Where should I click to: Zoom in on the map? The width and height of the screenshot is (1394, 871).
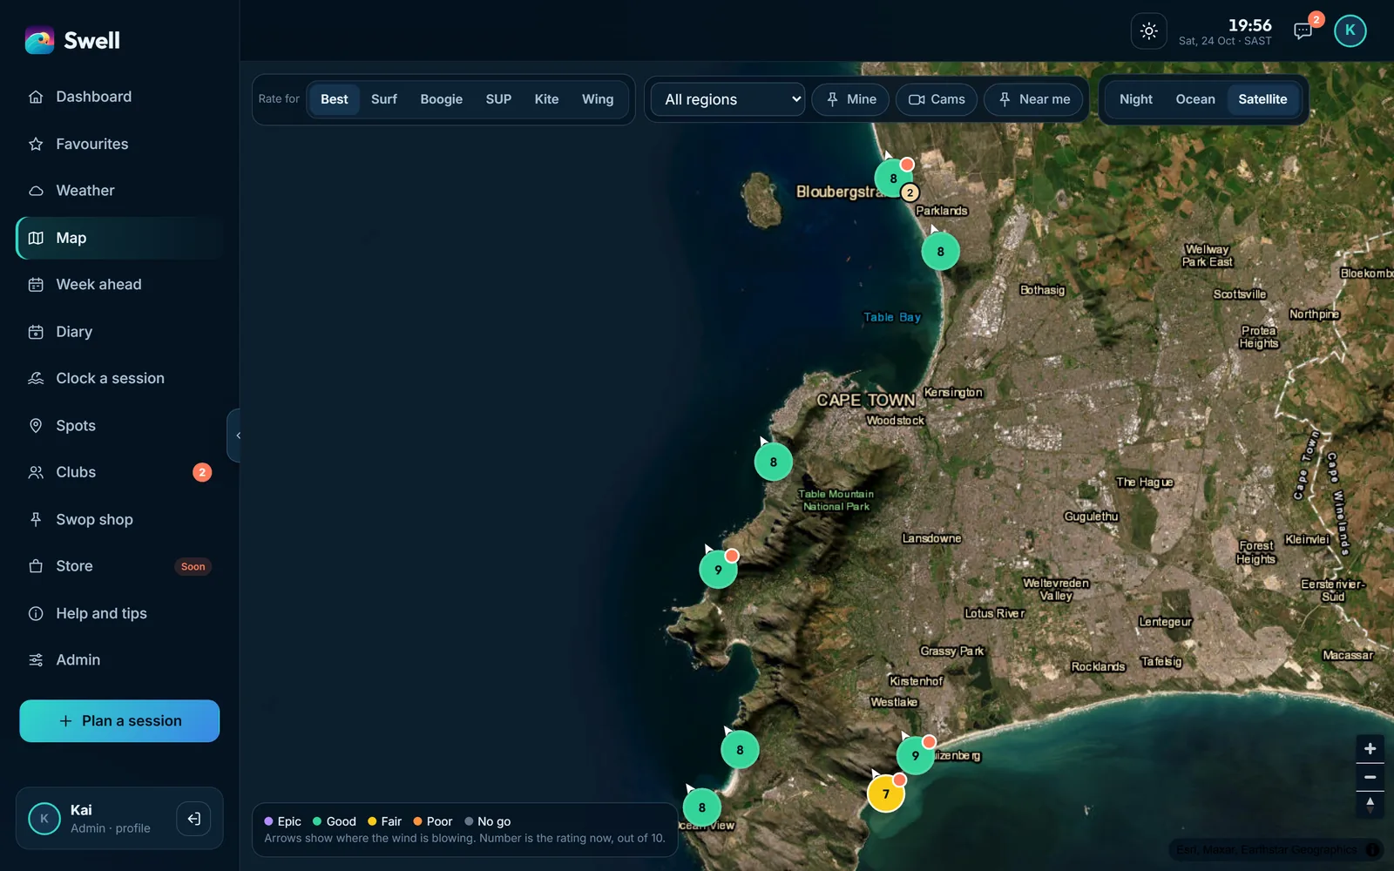[x=1370, y=749]
